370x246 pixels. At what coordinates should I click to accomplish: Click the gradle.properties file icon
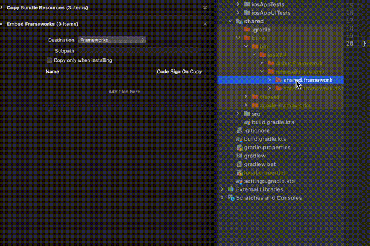tap(239, 148)
